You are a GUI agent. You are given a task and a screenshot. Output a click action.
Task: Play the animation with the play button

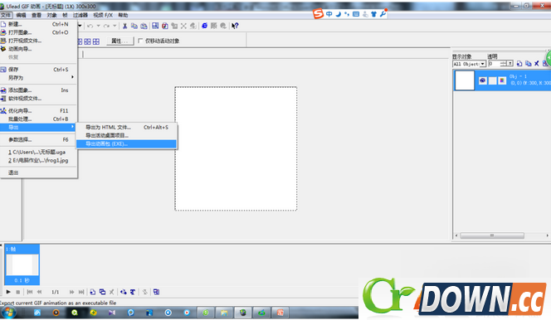[x=8, y=292]
